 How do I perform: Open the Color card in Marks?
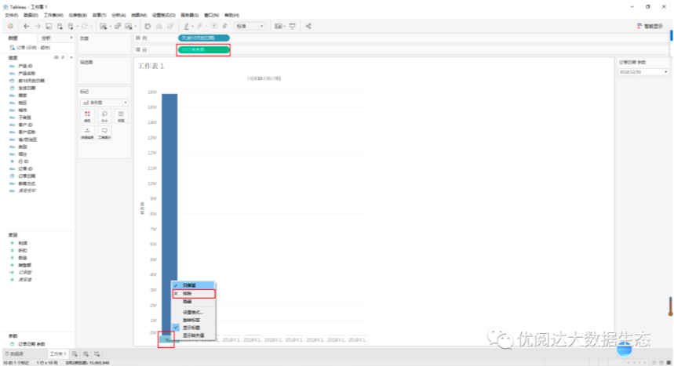point(87,116)
